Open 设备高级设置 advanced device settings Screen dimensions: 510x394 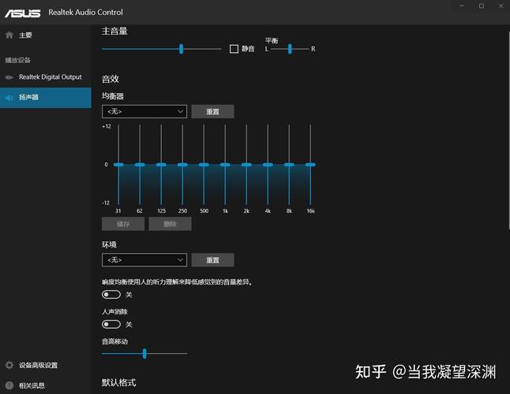coord(46,365)
